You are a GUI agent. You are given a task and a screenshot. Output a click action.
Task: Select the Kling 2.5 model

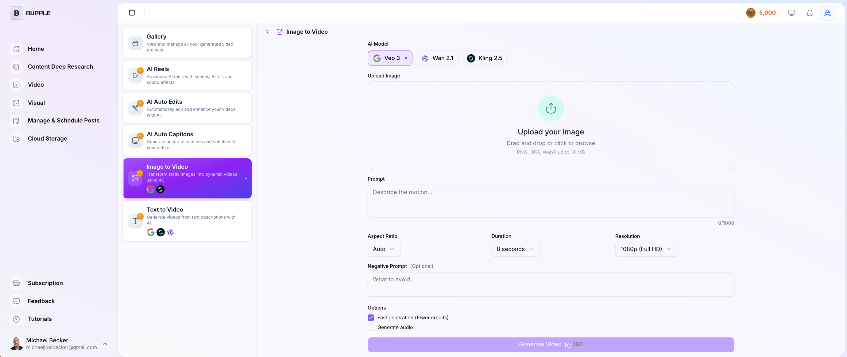click(484, 58)
